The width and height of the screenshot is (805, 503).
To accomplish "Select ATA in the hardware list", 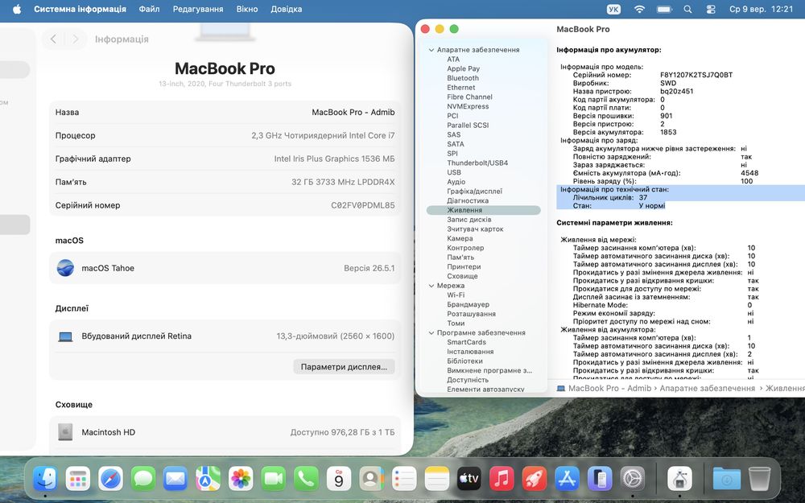I will [x=453, y=59].
